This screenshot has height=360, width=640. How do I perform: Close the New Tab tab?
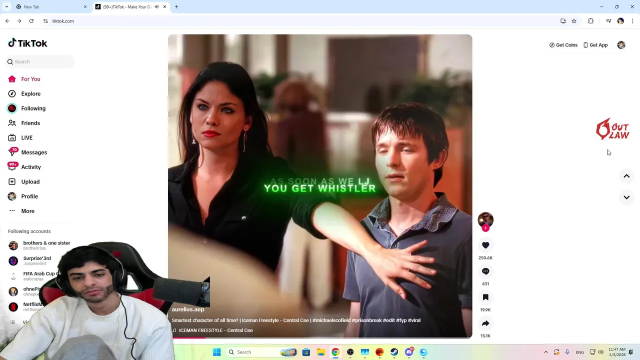pos(85,7)
